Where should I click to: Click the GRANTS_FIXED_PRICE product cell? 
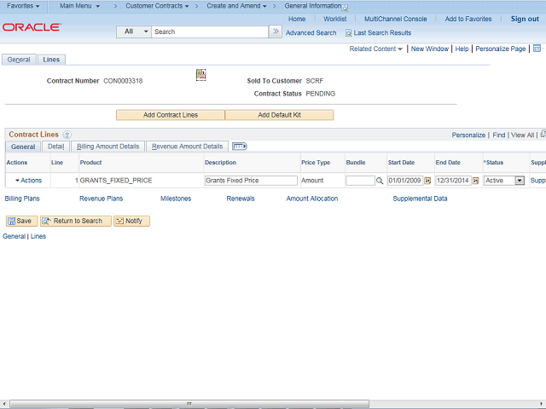pos(116,181)
